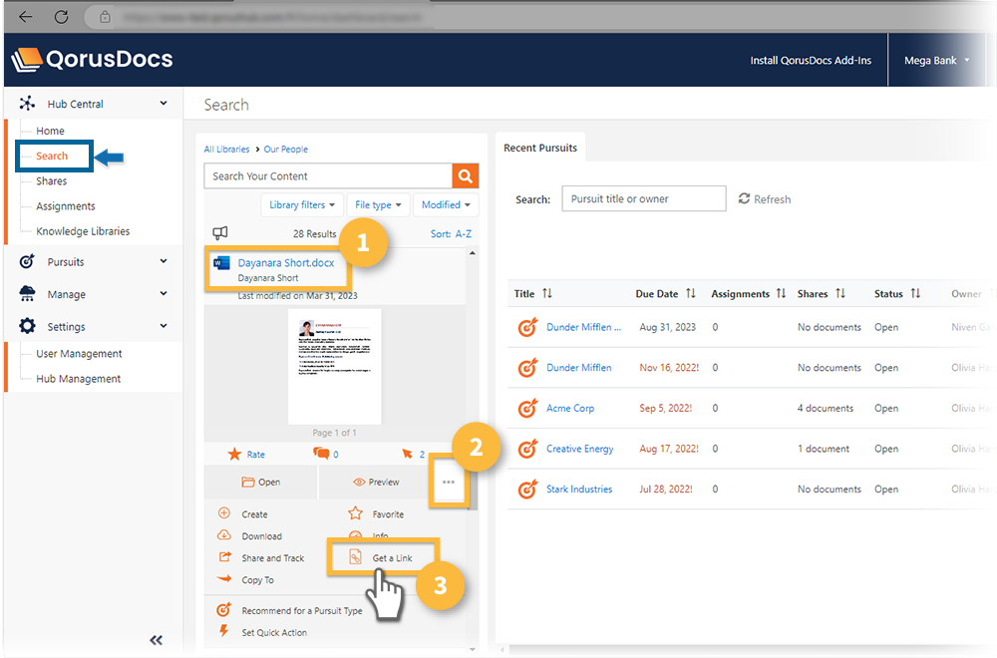
Task: Expand the Pursuits section chevron
Action: (x=164, y=260)
